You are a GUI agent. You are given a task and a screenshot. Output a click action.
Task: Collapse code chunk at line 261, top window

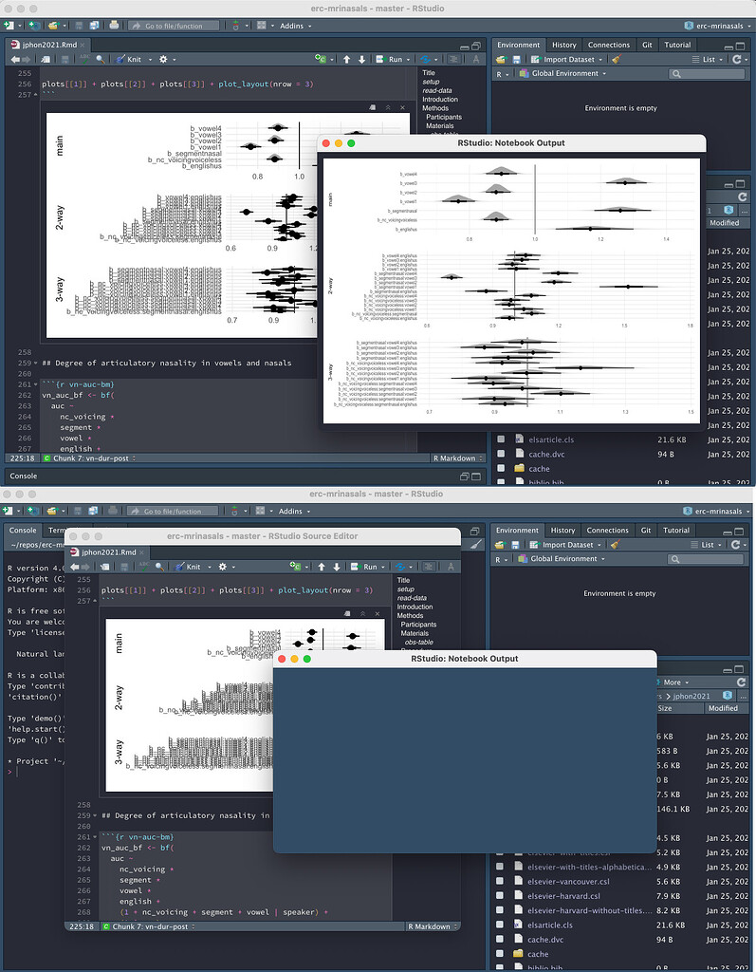click(35, 384)
